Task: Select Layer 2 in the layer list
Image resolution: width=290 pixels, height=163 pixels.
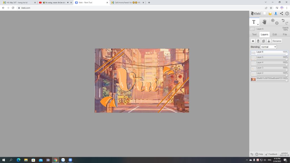Action: click(x=270, y=74)
